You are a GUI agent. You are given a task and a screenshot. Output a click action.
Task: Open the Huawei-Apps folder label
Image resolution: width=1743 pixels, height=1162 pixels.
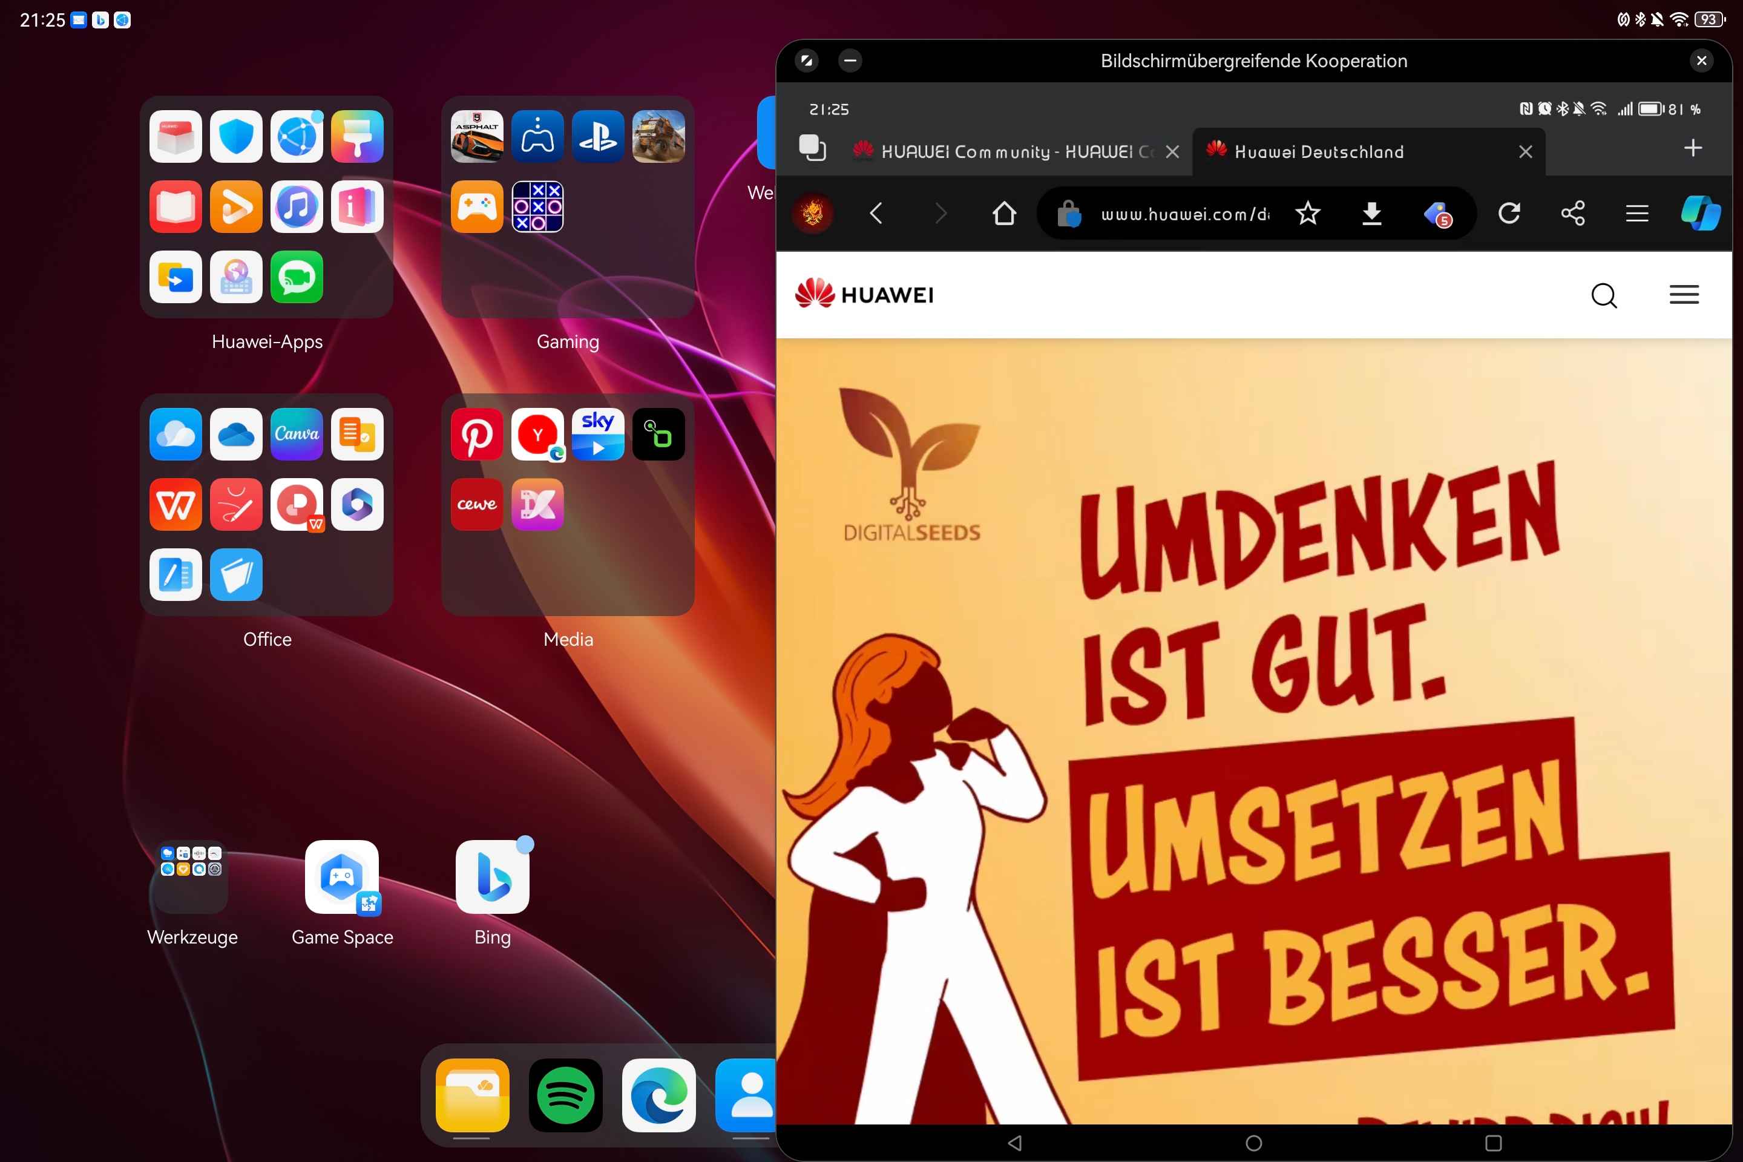(267, 341)
